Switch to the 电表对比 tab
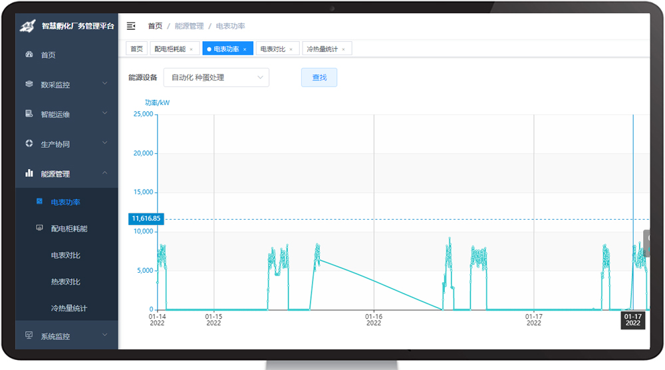 (277, 49)
